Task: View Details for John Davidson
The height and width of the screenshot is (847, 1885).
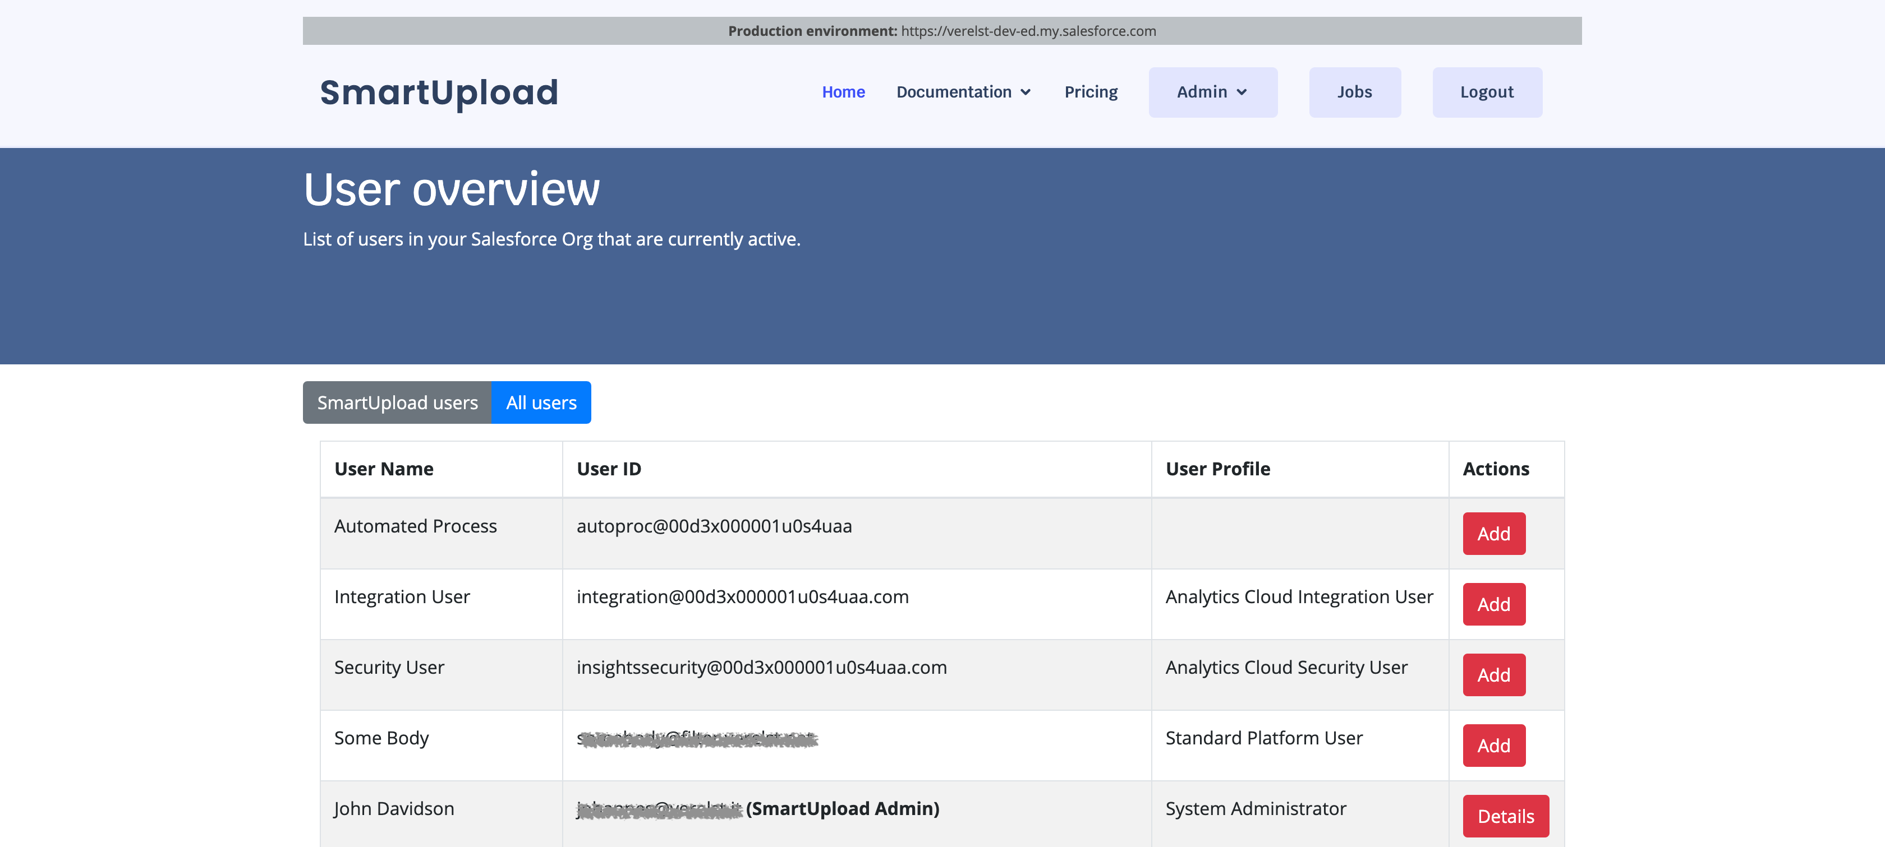Action: [1505, 816]
